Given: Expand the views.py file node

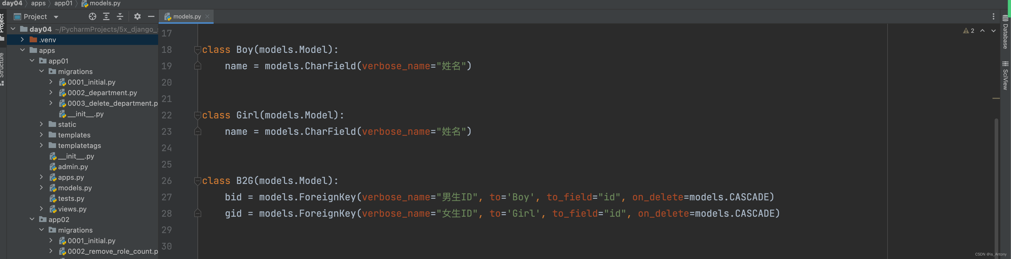Looking at the screenshot, I should click(42, 209).
